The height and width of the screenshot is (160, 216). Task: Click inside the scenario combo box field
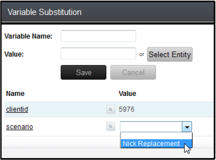[x=151, y=127]
